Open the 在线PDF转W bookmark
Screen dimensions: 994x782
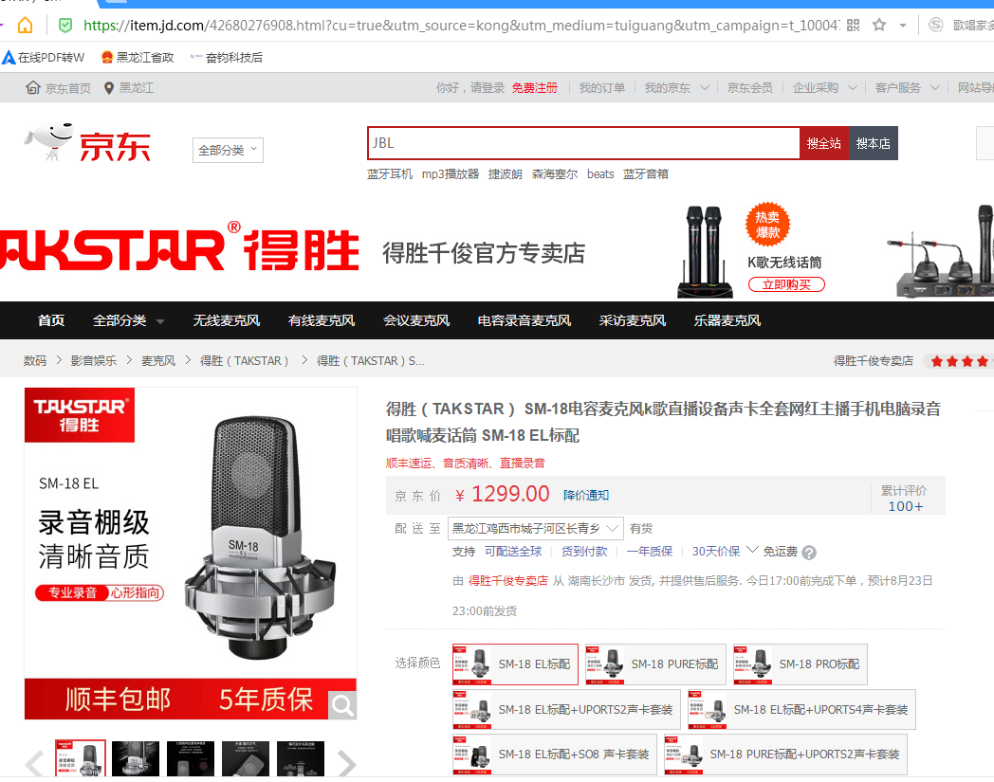point(43,58)
